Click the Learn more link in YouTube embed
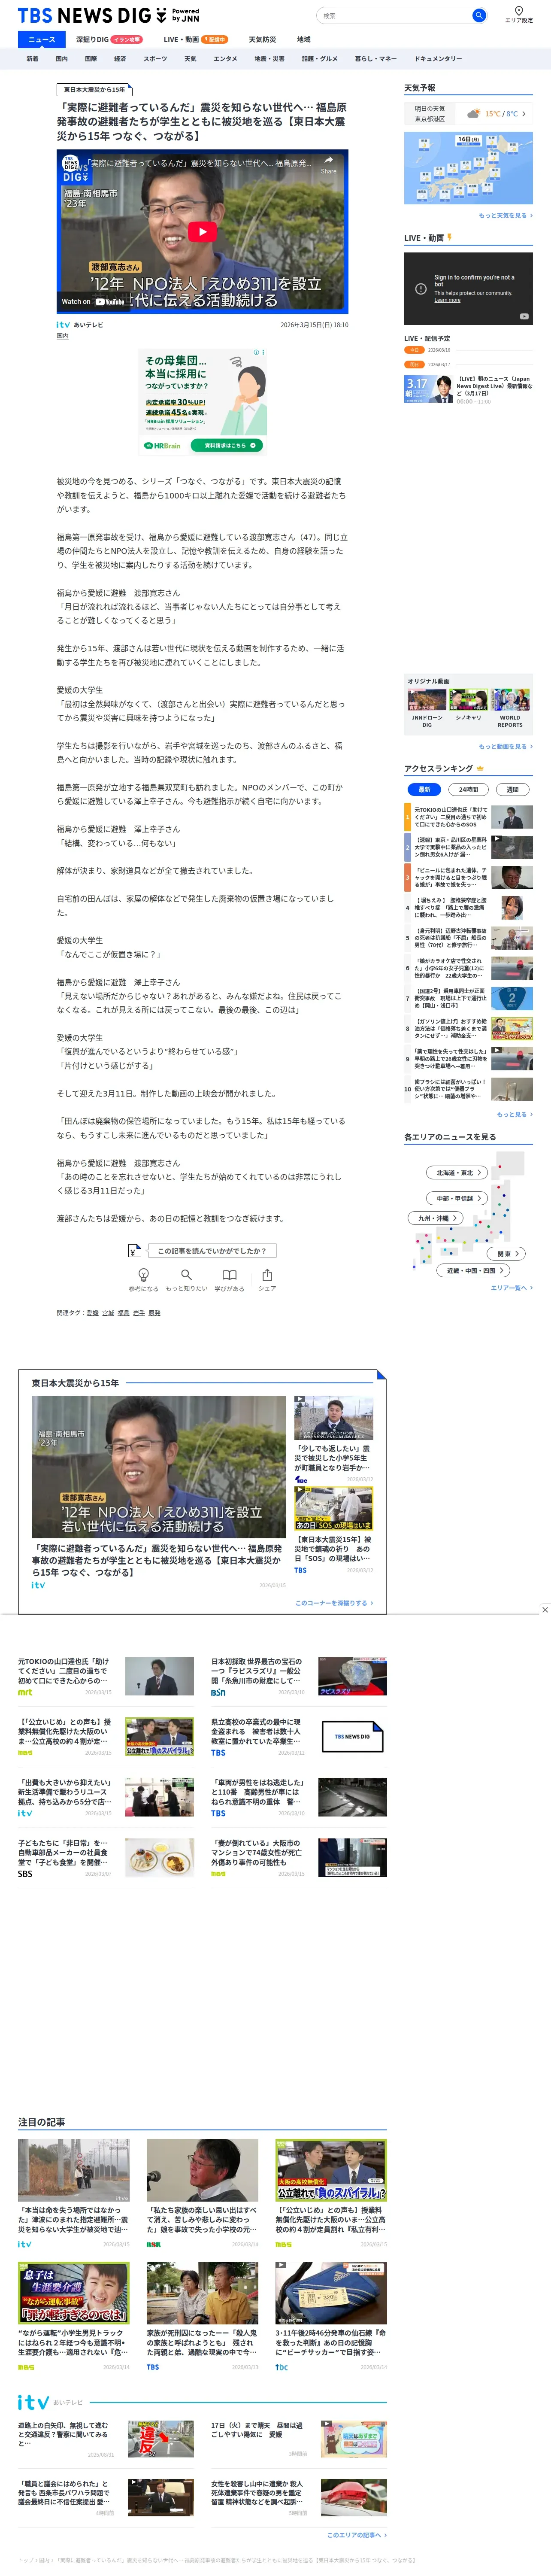 point(447,300)
